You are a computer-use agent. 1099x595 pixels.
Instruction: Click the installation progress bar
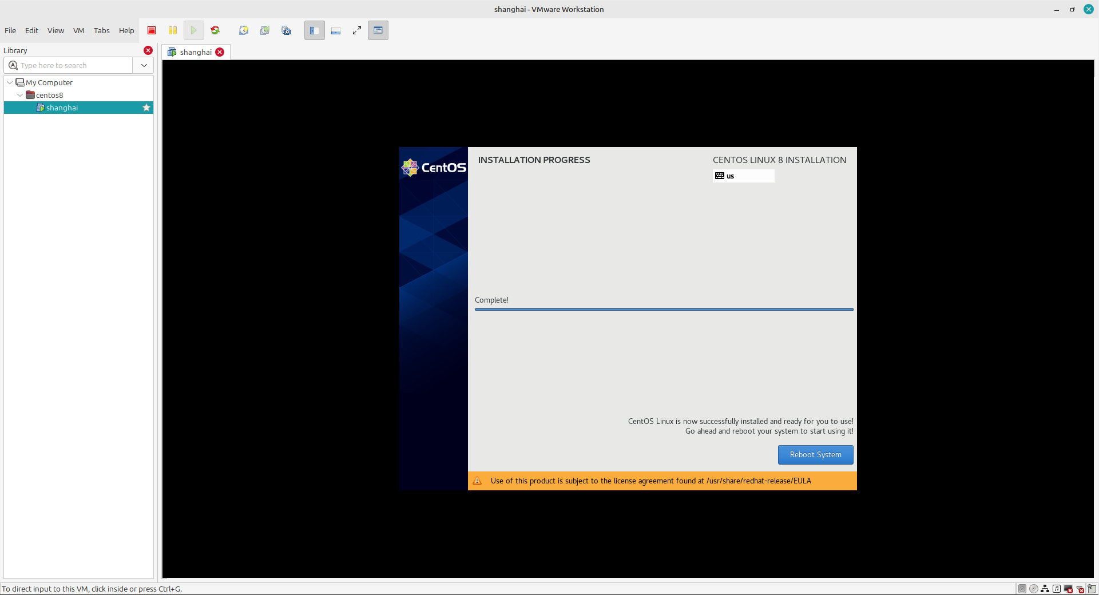pyautogui.click(x=664, y=310)
